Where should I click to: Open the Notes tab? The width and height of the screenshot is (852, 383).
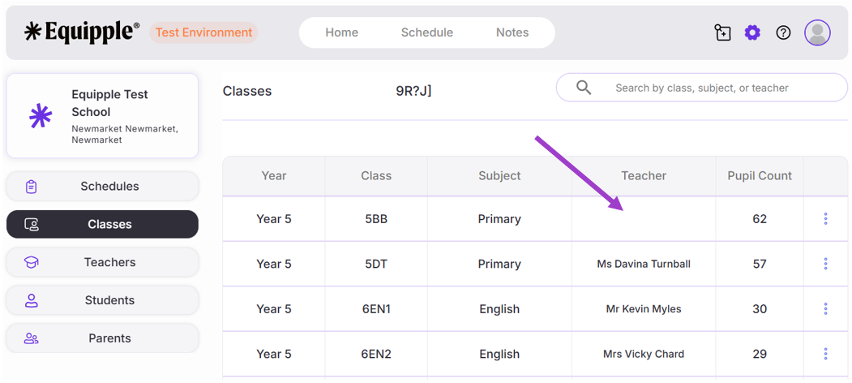[x=512, y=32]
